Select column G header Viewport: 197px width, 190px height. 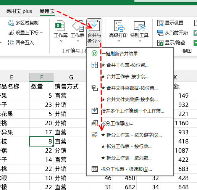[x=71, y=77]
